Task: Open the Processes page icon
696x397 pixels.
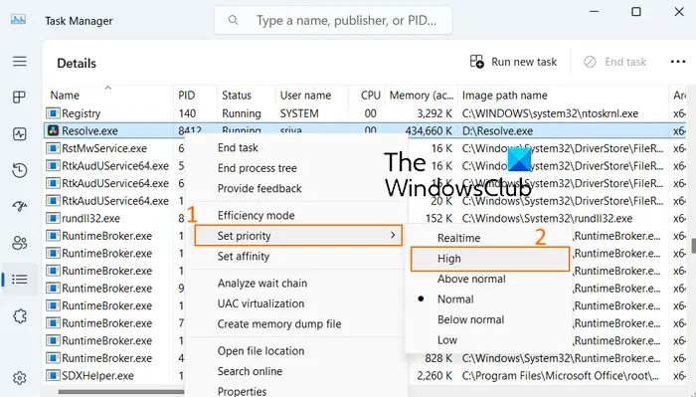Action: (x=20, y=98)
